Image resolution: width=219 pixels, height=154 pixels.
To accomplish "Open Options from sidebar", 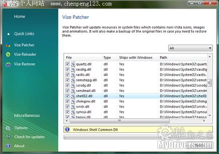I will click(x=21, y=128).
